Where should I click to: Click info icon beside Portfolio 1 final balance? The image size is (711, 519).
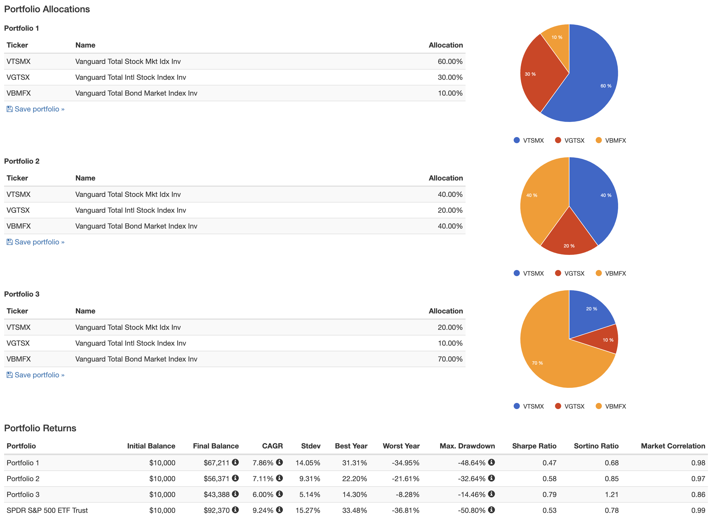235,462
